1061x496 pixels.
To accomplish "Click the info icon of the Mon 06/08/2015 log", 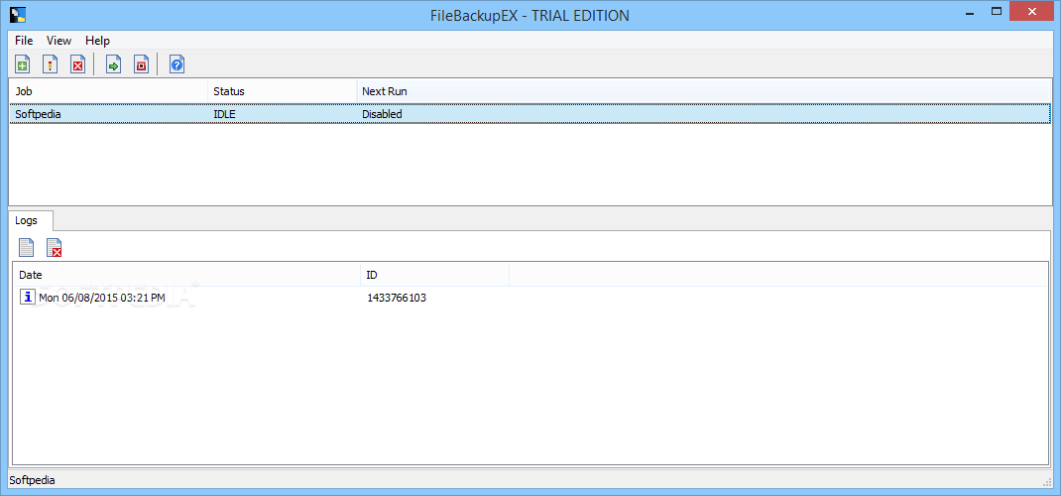I will point(28,297).
